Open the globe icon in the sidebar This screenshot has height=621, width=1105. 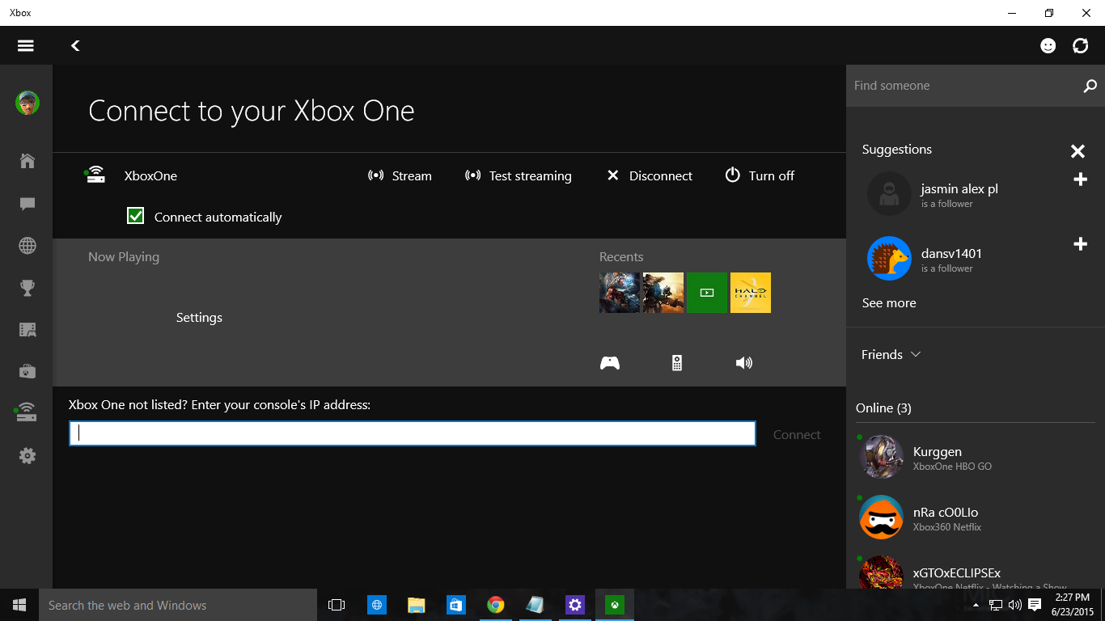click(x=27, y=246)
